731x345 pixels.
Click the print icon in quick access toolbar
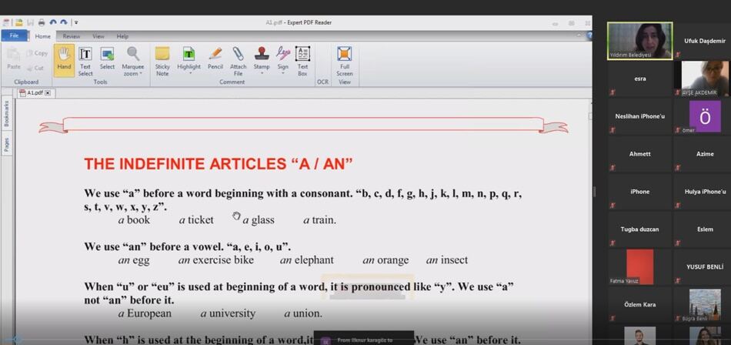42,22
